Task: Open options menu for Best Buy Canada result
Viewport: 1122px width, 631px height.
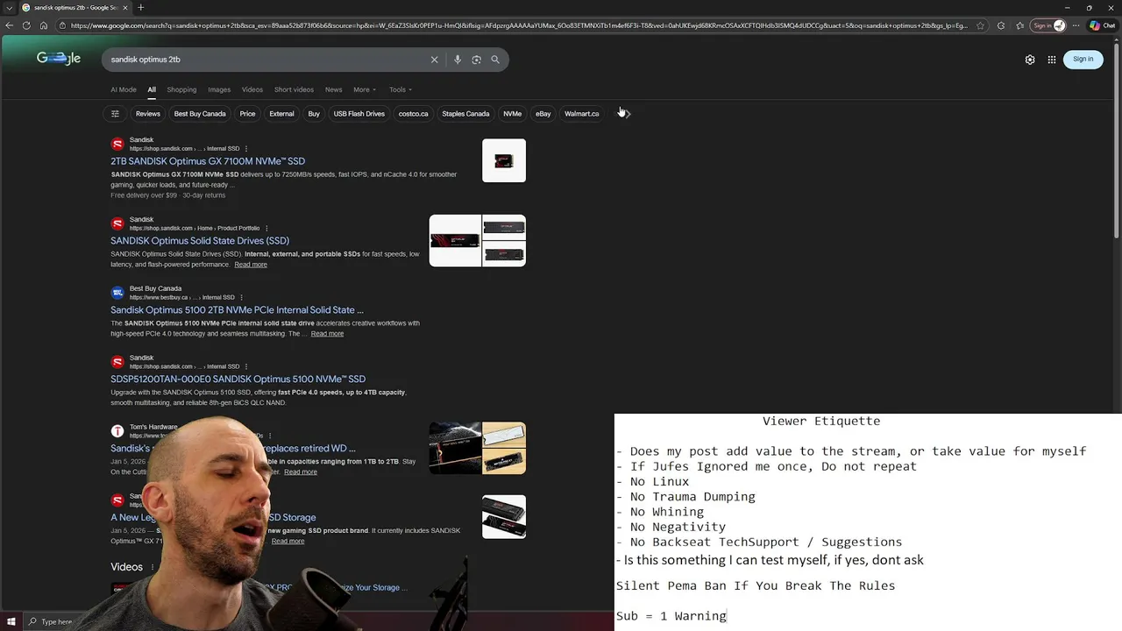Action: pos(241,298)
